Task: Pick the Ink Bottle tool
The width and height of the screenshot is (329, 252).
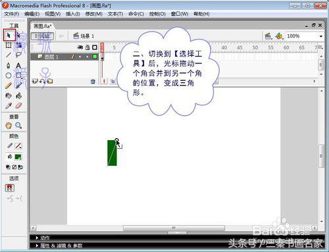Action: [9, 96]
